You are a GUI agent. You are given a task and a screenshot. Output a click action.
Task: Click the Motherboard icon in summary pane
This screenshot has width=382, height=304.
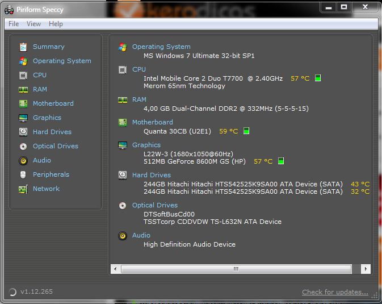123,123
